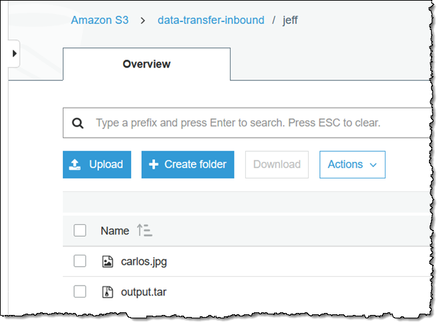
Task: Sort objects by the Name column header
Action: (x=114, y=231)
